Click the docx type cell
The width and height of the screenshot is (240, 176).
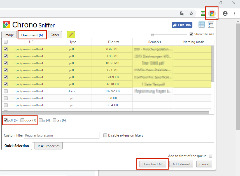pyautogui.click(x=71, y=91)
